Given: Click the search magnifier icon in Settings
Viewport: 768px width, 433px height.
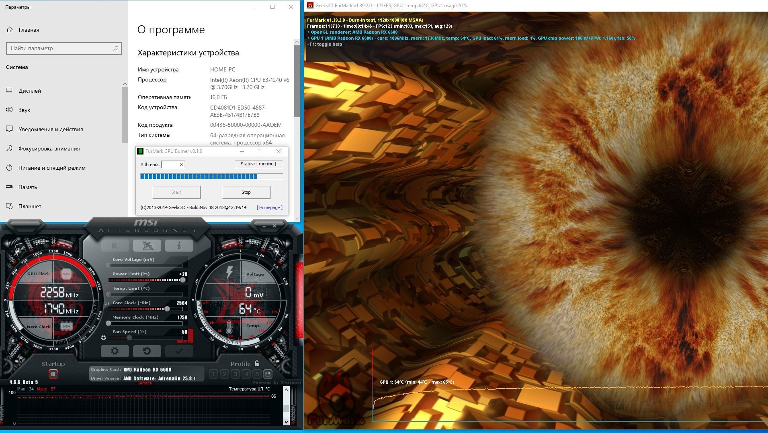Looking at the screenshot, I should click(116, 48).
